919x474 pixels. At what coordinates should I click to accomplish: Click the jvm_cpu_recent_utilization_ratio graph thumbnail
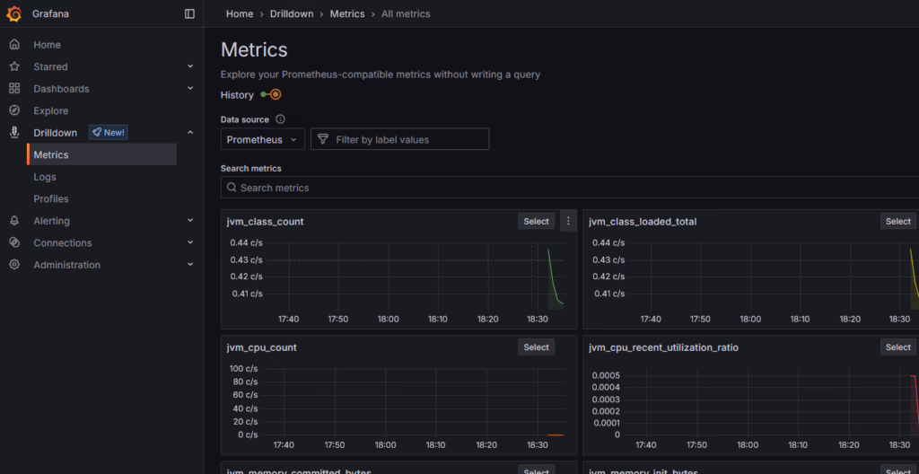click(x=754, y=406)
